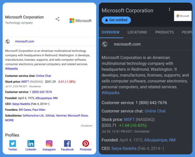Switch to the LOCATIONS tab
The width and height of the screenshot is (195, 157).
(137, 32)
